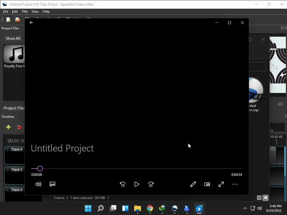
Task: Open the clock and date flyout
Action: pos(274,208)
